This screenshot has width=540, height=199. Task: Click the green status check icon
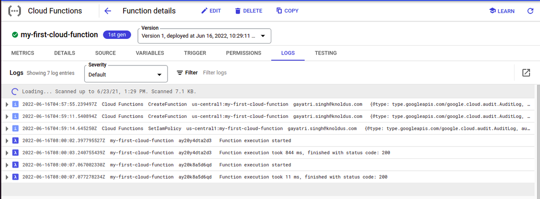tap(15, 35)
